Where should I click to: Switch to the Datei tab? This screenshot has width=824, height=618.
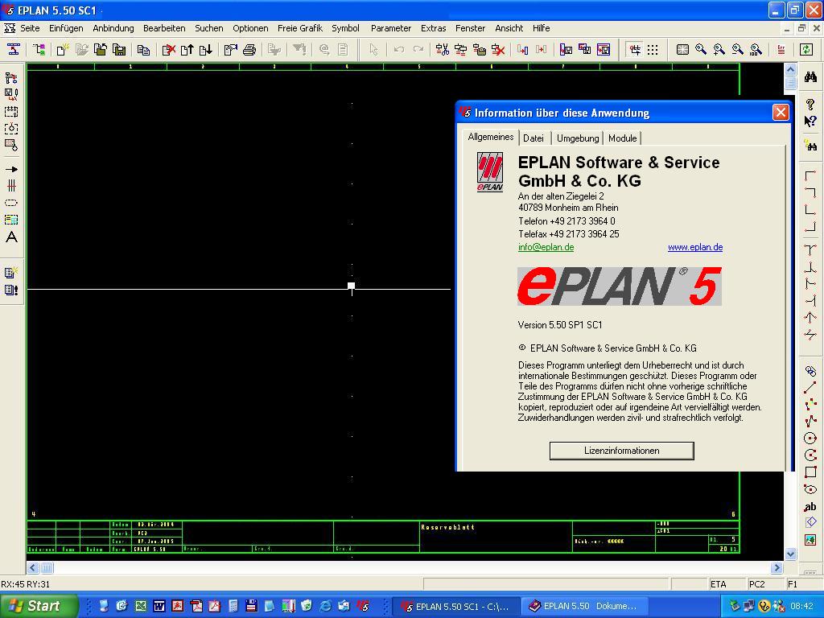pos(534,138)
